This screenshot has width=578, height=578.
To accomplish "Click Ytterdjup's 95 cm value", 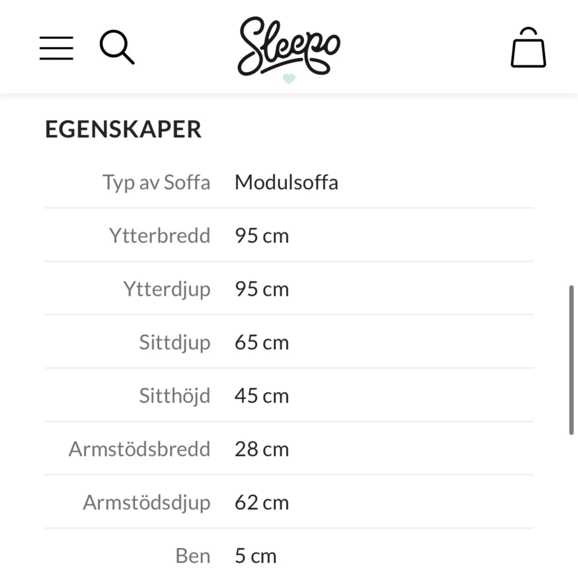I will (262, 289).
